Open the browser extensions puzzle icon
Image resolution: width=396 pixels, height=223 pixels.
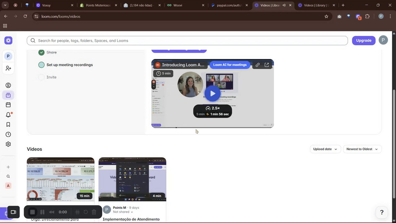[368, 16]
